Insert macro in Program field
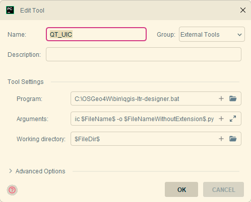 [x=221, y=98]
